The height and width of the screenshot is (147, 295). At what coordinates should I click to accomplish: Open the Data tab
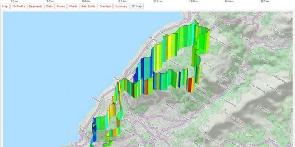pos(49,6)
